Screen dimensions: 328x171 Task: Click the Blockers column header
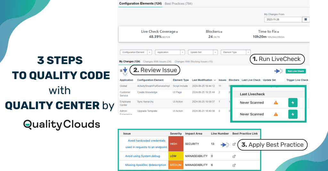234,80
